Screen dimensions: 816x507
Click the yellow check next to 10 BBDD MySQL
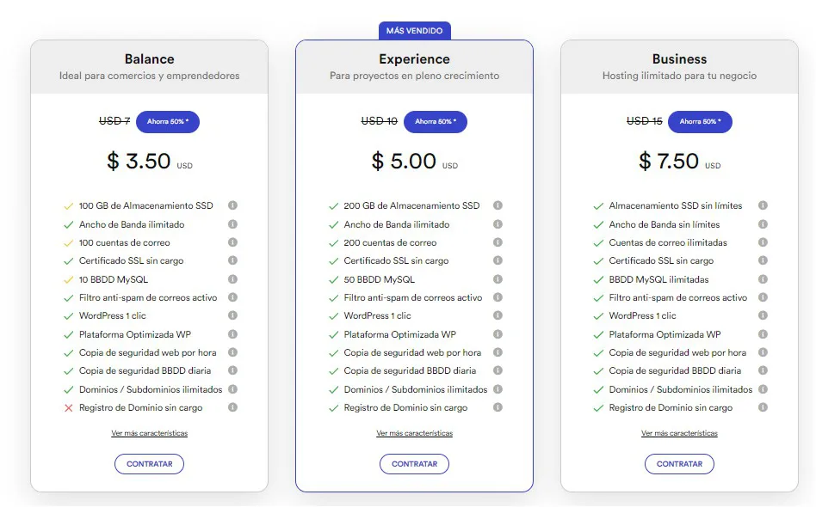[68, 278]
